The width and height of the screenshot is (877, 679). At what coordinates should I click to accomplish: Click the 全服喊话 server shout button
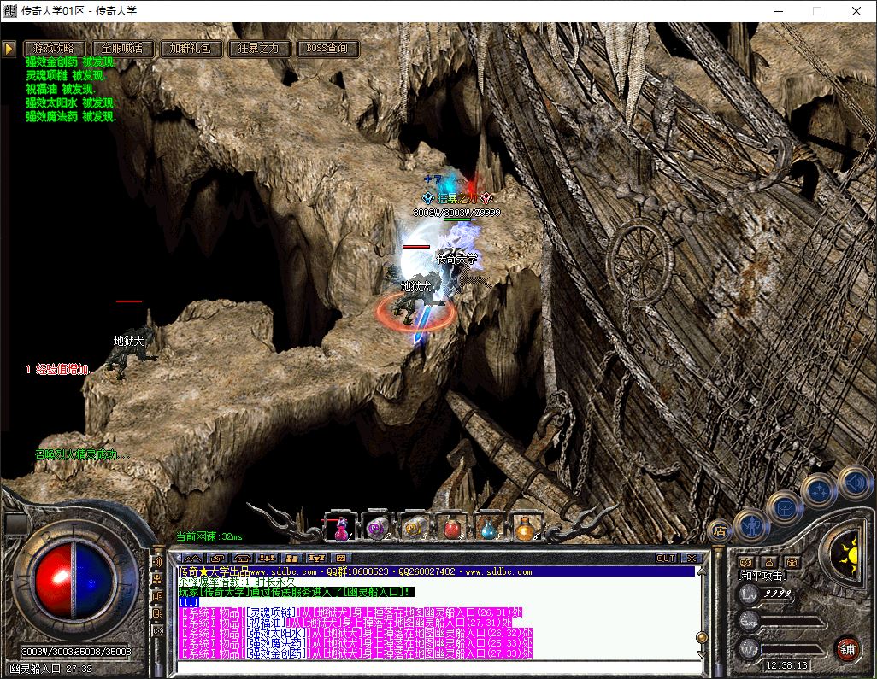[122, 49]
